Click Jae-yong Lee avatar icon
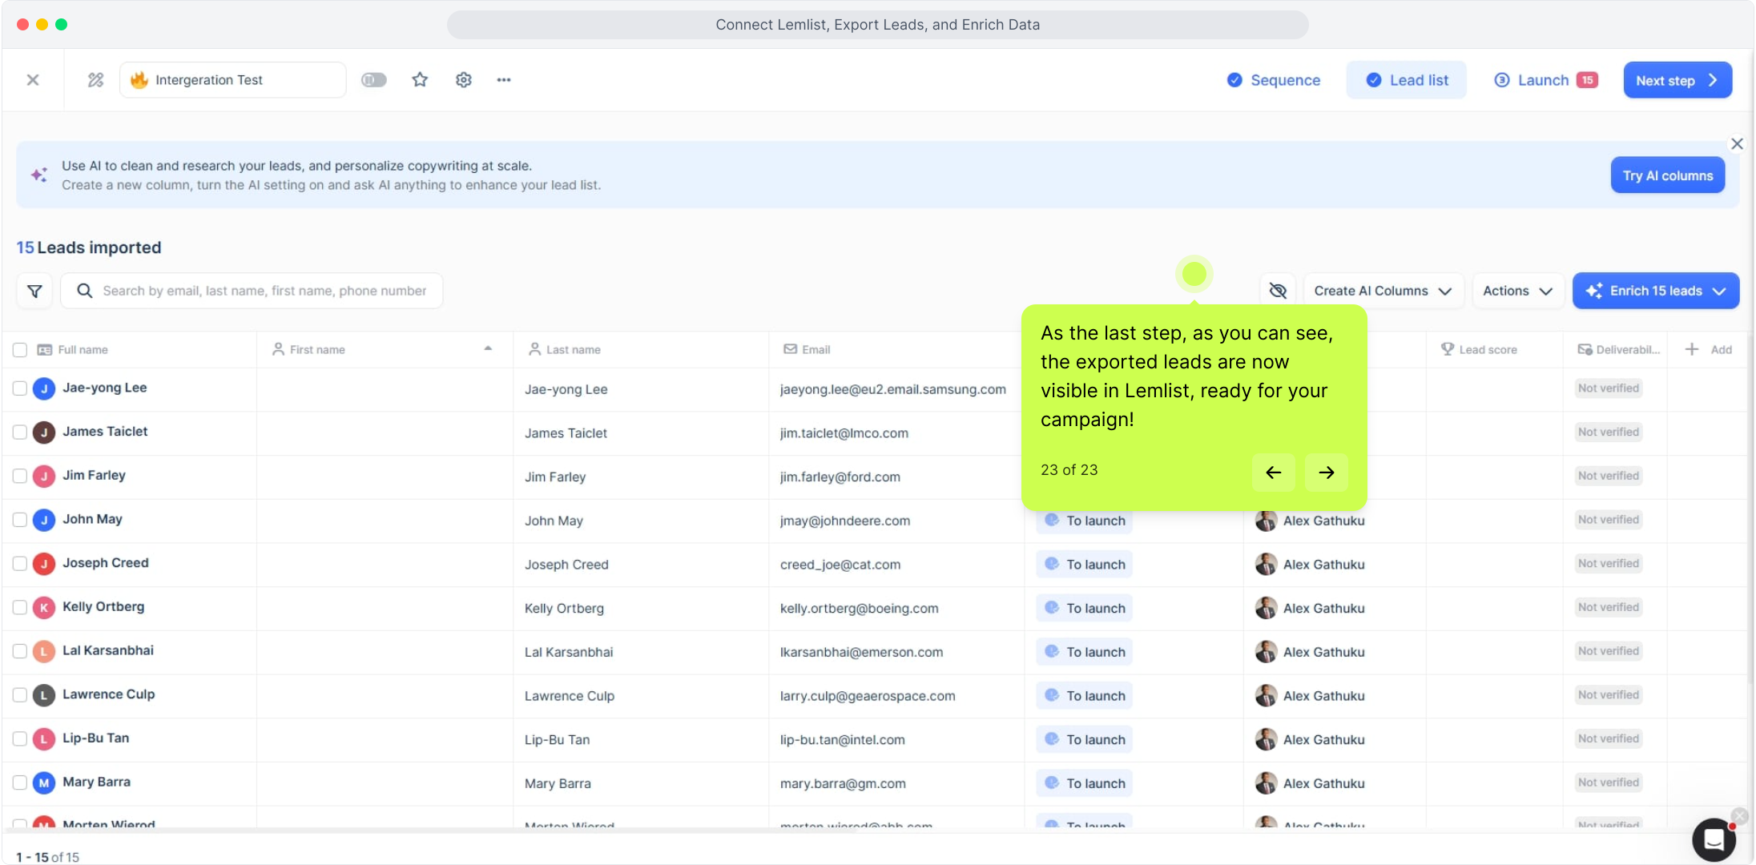 coord(44,389)
